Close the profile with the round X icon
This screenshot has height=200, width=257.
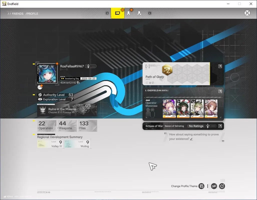tap(247, 13)
